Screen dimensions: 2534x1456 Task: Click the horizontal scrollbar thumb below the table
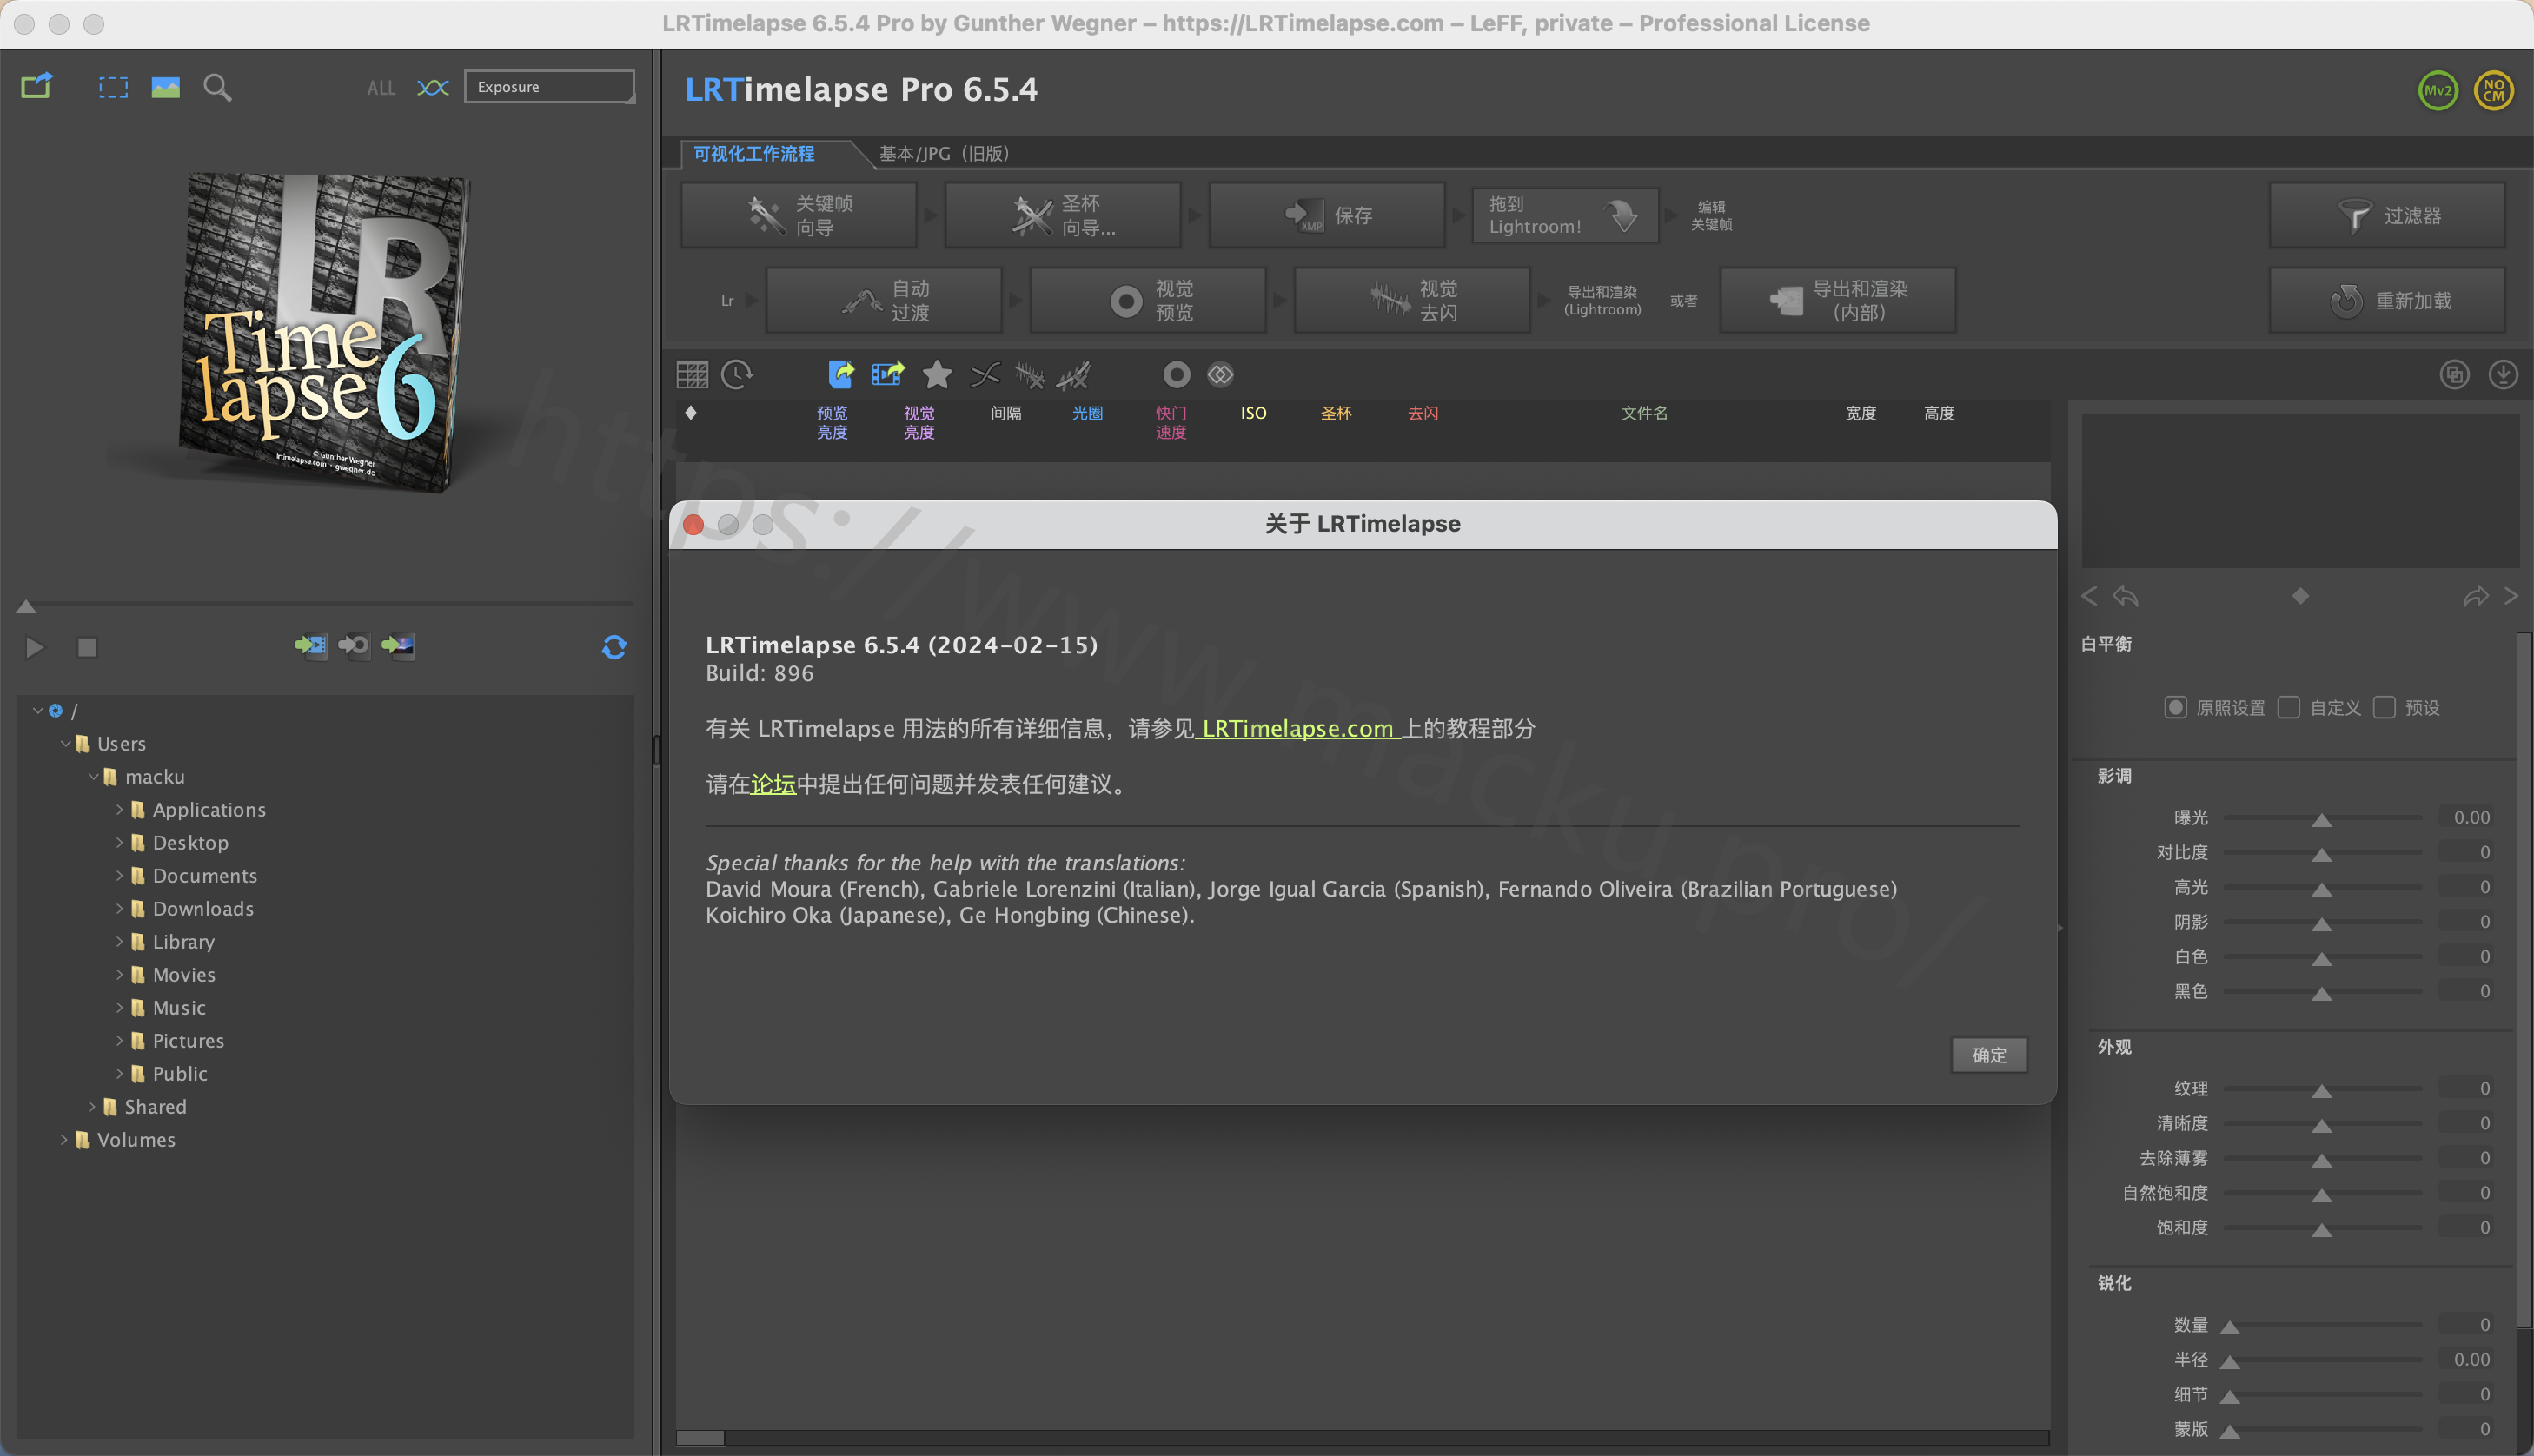700,1437
